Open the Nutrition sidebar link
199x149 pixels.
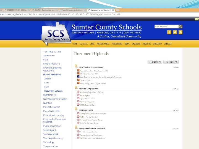(x=48, y=103)
